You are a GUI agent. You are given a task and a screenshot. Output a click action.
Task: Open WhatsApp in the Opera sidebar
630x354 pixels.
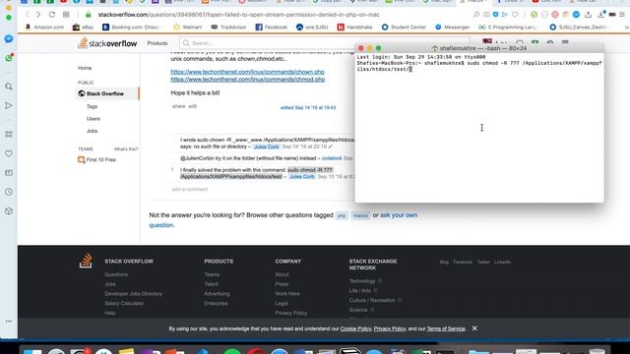click(x=9, y=58)
